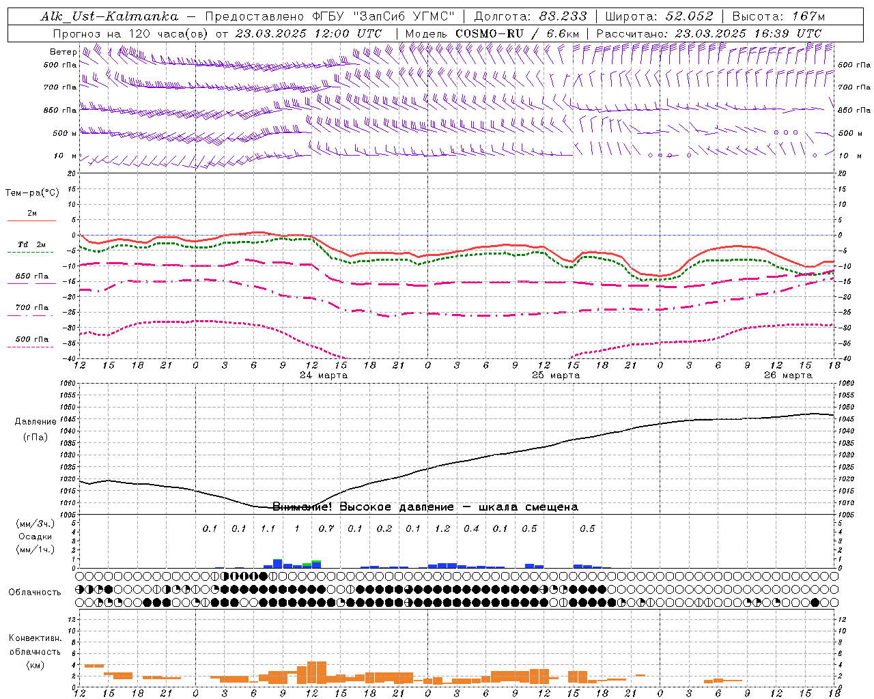Select the text Предоставлено ФГБУ "ЗапСиб УГМС"
This screenshot has width=874, height=699.
(330, 16)
